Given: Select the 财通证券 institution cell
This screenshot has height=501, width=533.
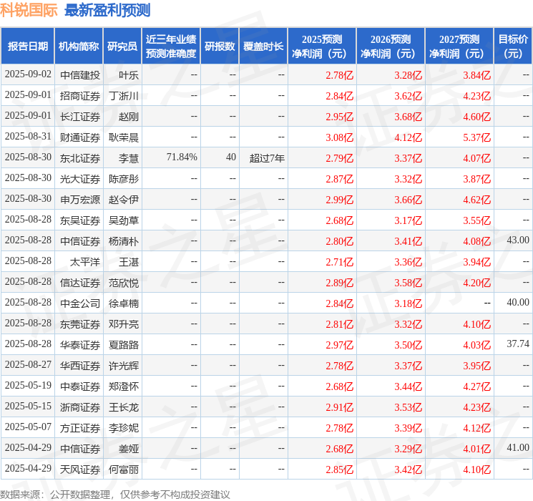Looking at the screenshot, I should coord(80,137).
